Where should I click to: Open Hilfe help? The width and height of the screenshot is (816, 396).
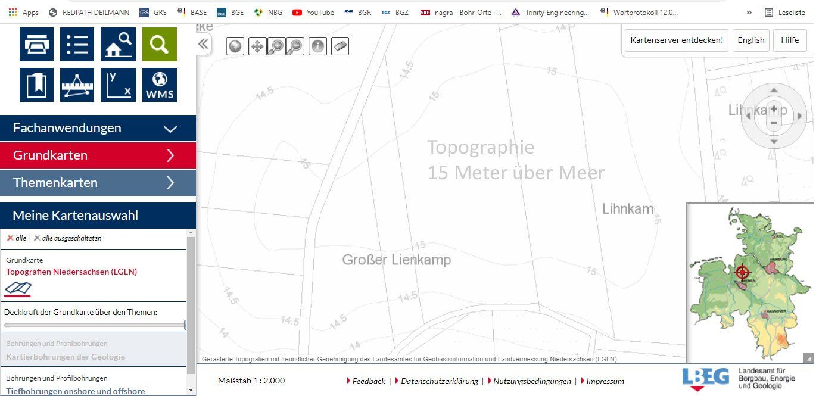(790, 40)
